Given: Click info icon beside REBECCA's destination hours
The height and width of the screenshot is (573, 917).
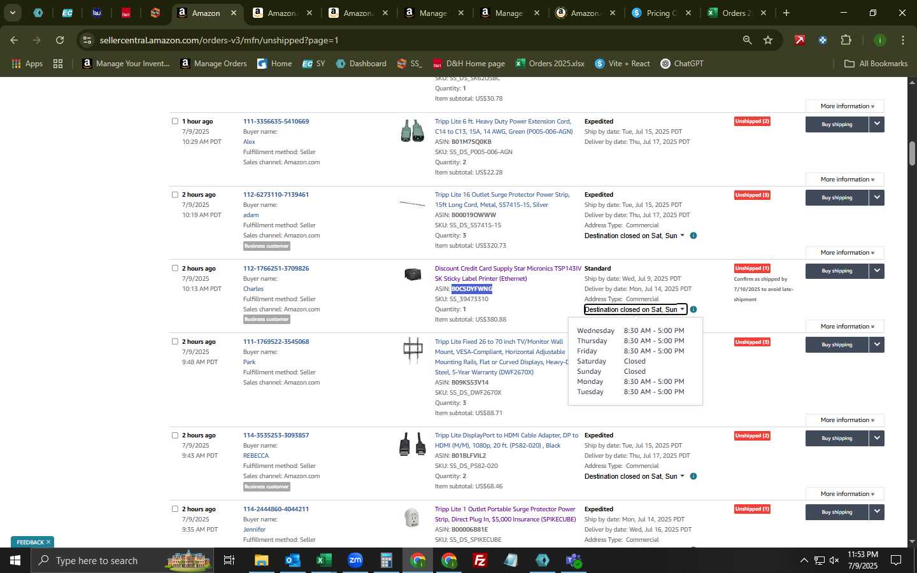Looking at the screenshot, I should pyautogui.click(x=693, y=476).
